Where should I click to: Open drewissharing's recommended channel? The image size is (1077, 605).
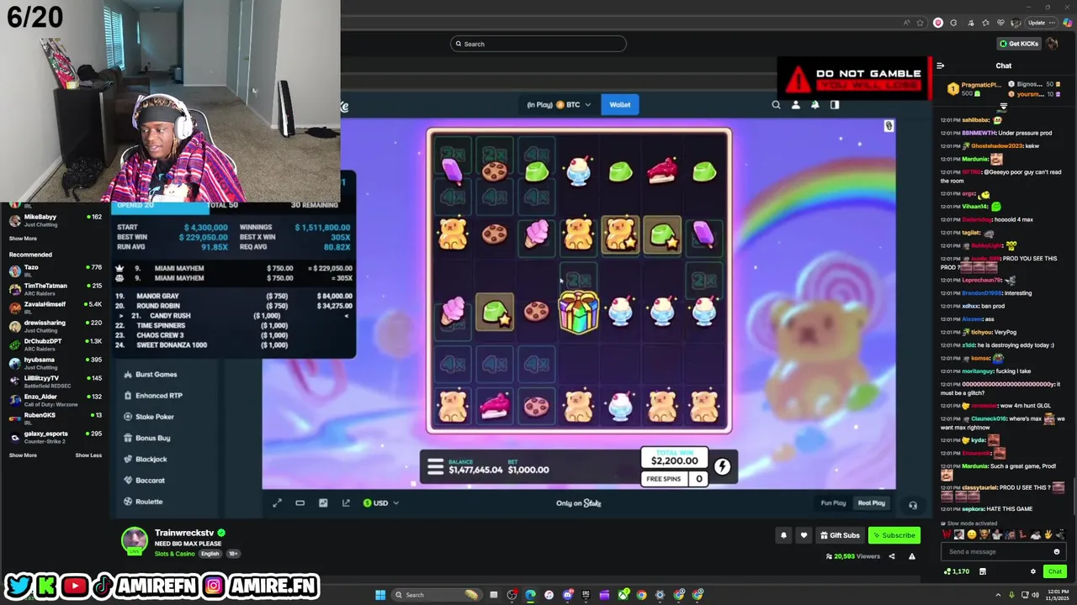55,325
